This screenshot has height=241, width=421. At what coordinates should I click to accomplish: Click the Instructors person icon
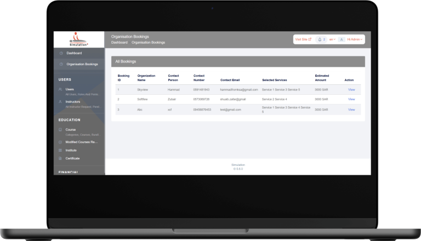pos(60,102)
